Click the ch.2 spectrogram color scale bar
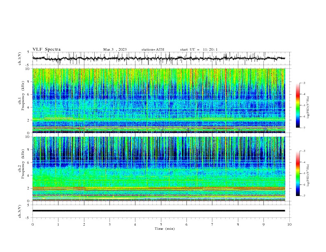Image resolution: width=326 pixels, height=252 pixels. (x=298, y=173)
